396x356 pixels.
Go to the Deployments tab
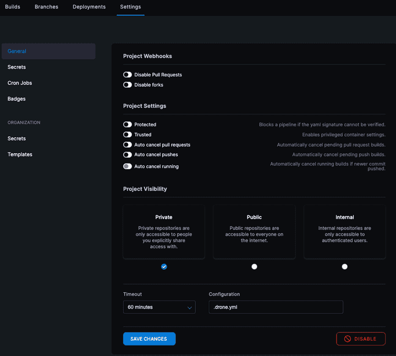(89, 7)
